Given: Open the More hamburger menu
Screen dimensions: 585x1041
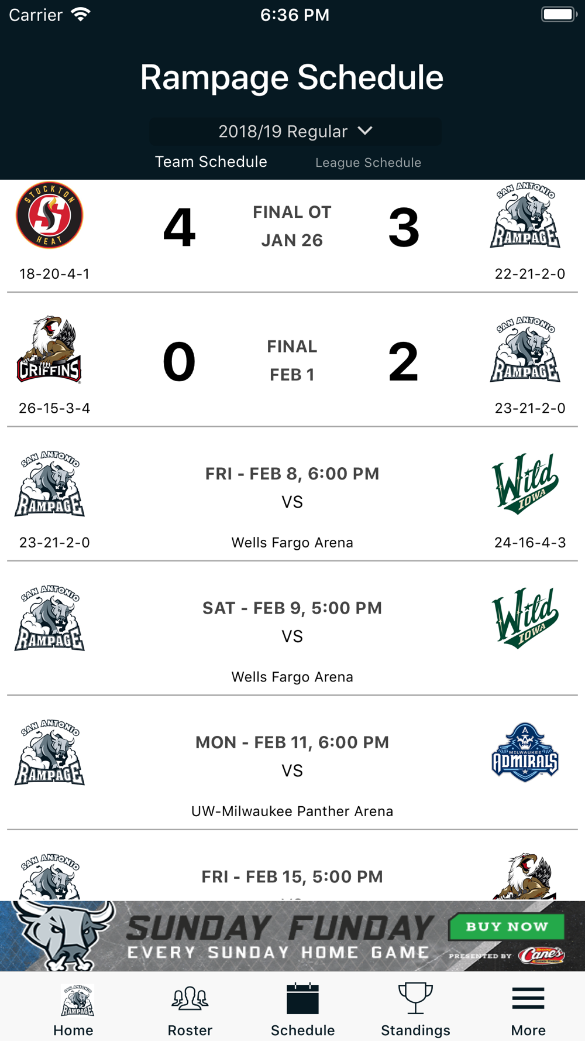Looking at the screenshot, I should pos(528,998).
